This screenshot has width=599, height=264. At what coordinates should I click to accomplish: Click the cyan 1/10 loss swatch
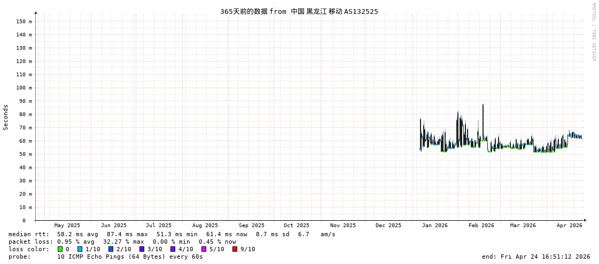tap(80, 249)
